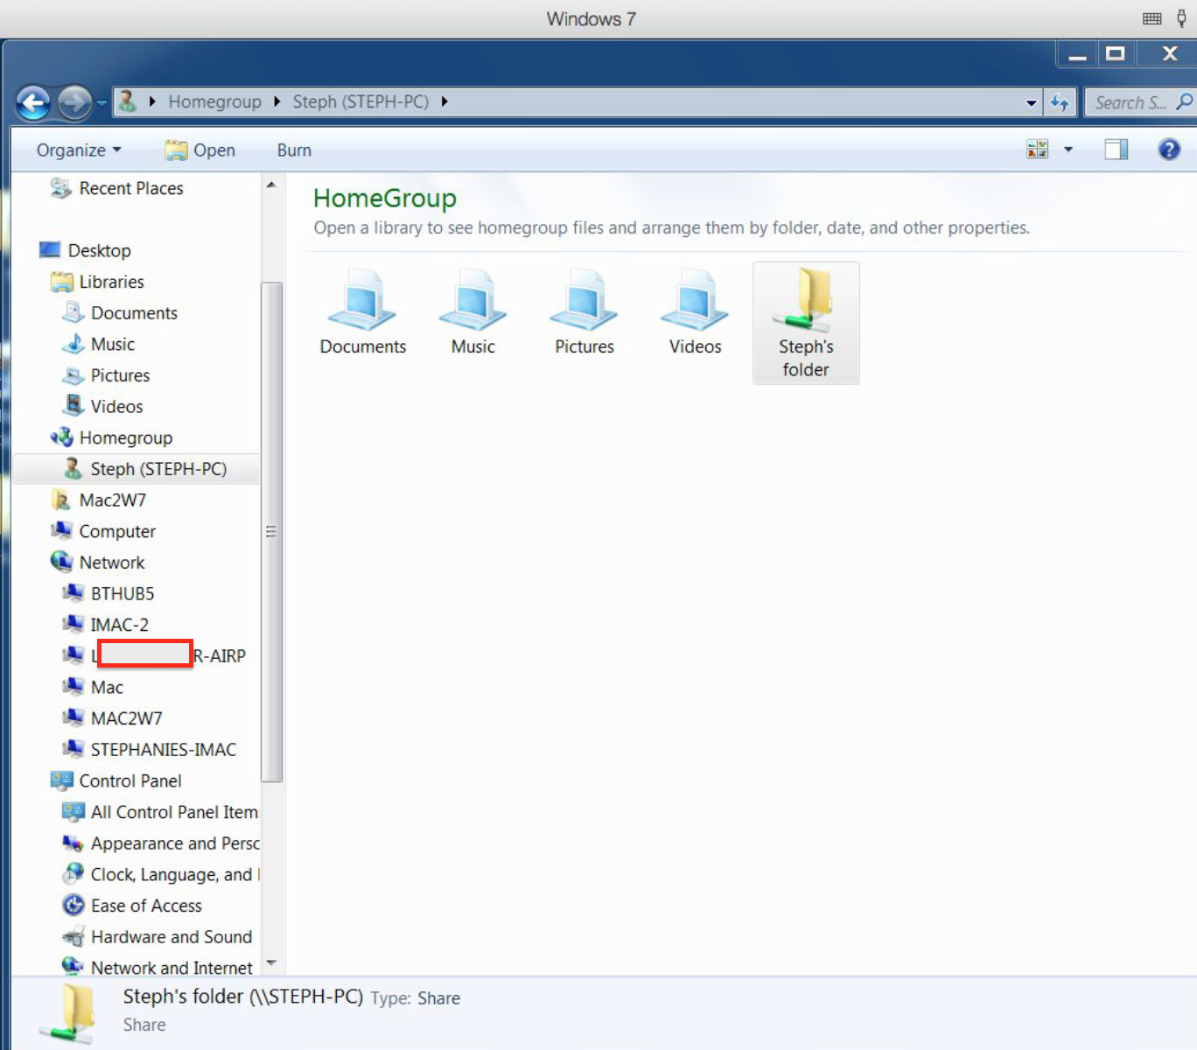Click the Open toolbar button
Image resolution: width=1197 pixels, height=1050 pixels.
[200, 150]
